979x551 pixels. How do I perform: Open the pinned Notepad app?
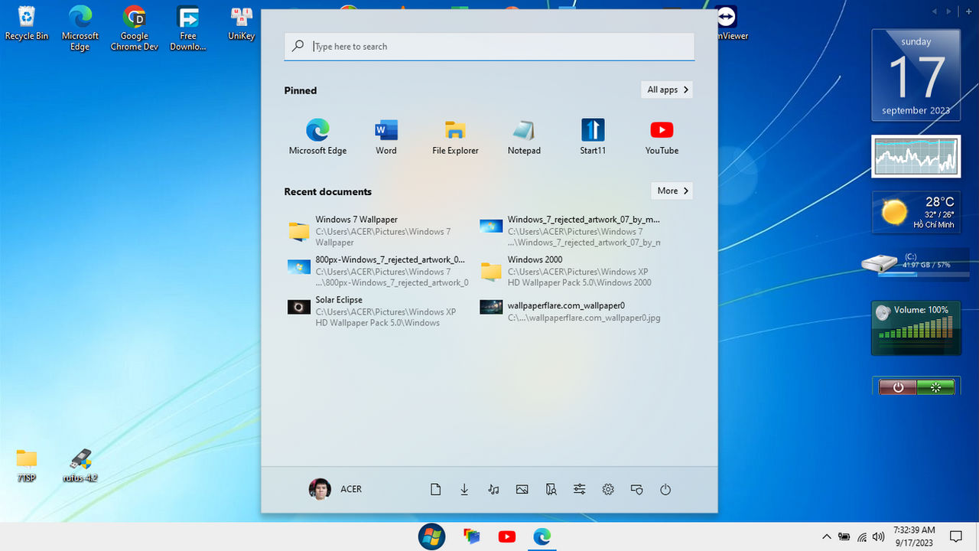coord(524,137)
